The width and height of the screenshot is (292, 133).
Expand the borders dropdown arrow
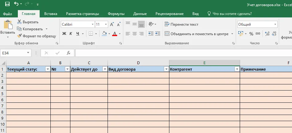96,34
